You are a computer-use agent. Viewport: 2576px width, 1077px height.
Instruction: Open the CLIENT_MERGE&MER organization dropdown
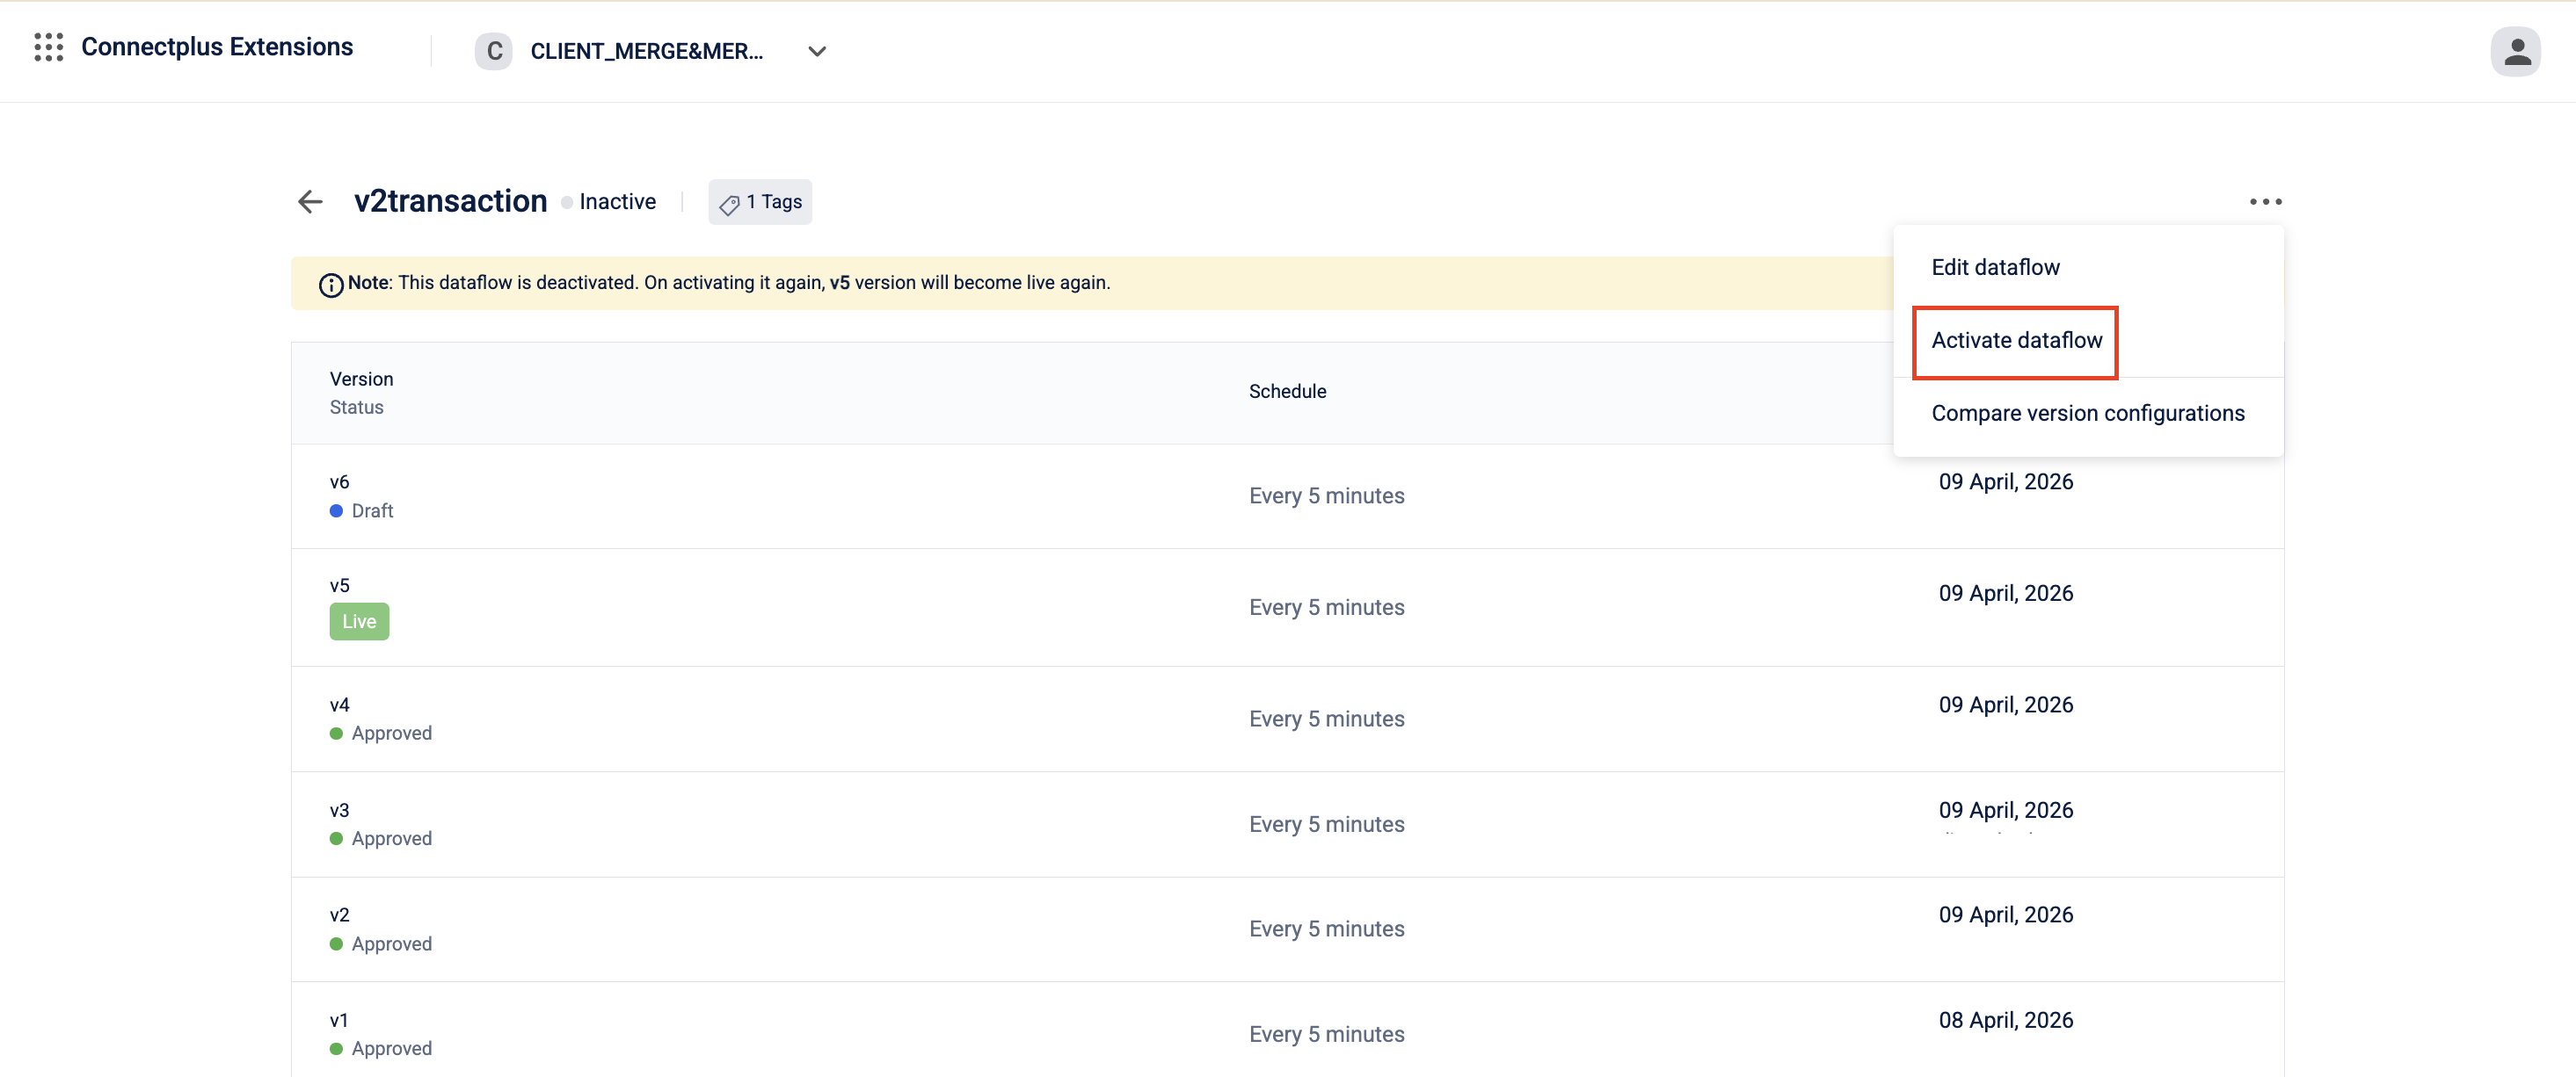(646, 51)
